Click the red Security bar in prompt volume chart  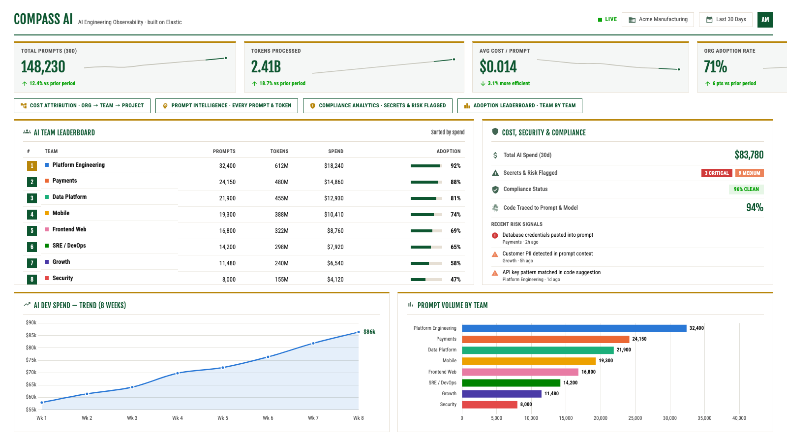tap(489, 405)
